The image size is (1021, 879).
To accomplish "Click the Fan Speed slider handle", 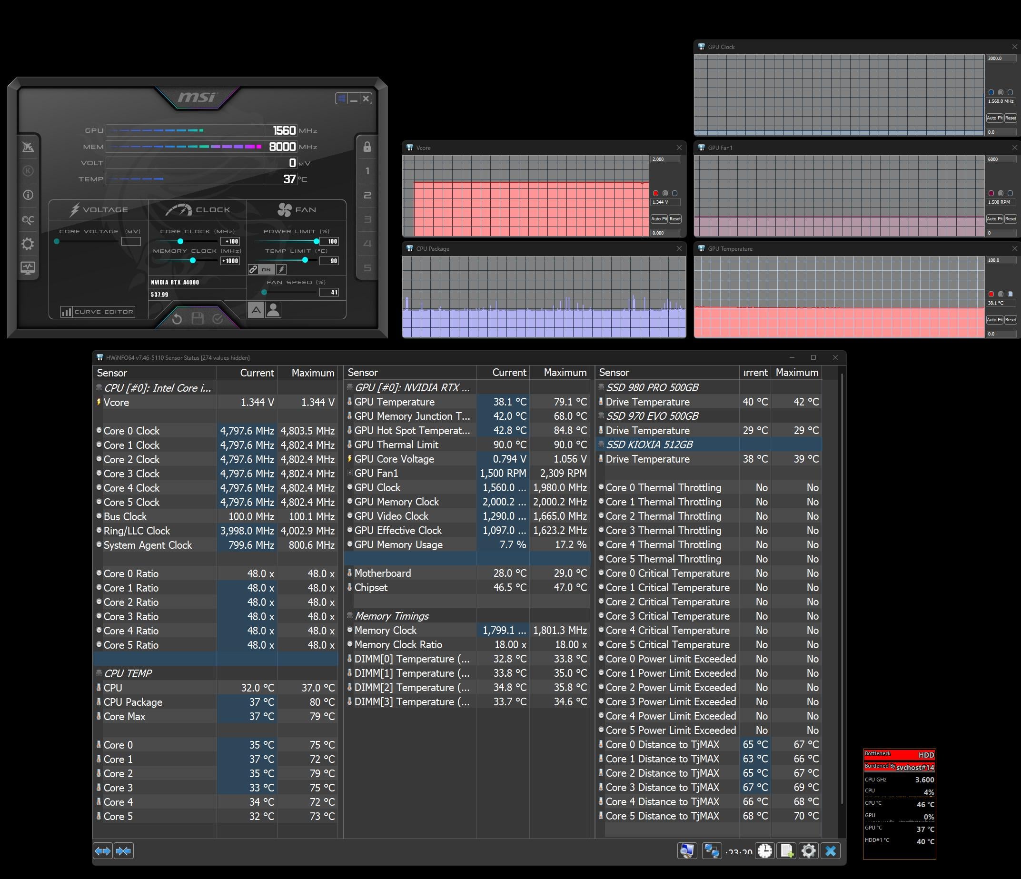I will (x=264, y=292).
